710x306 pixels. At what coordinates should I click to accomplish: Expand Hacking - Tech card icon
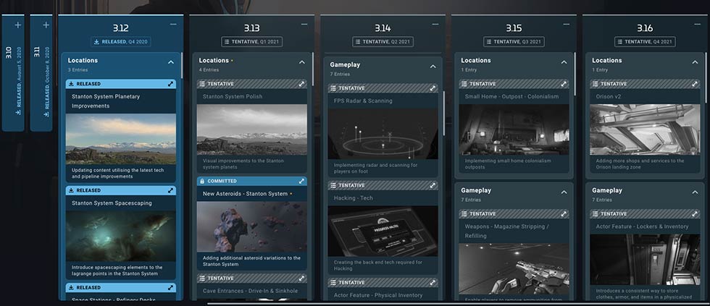click(x=433, y=185)
